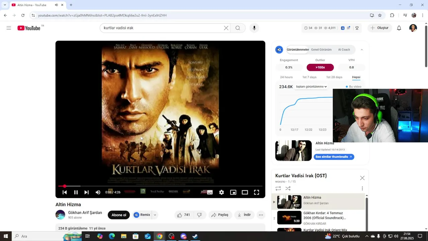Switch to Görüntülenmeler tab
The height and width of the screenshot is (241, 428).
click(298, 50)
